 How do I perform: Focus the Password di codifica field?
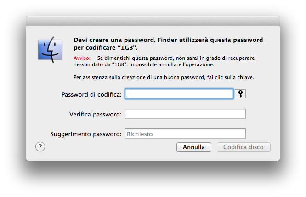click(x=179, y=94)
